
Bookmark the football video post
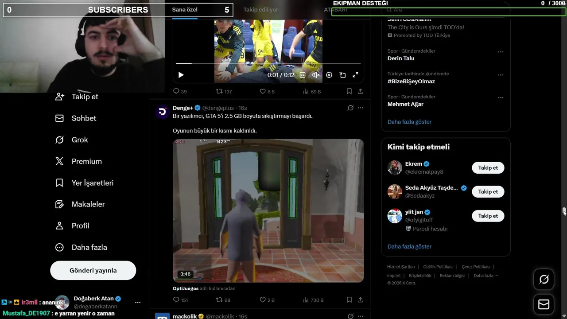pos(349,91)
